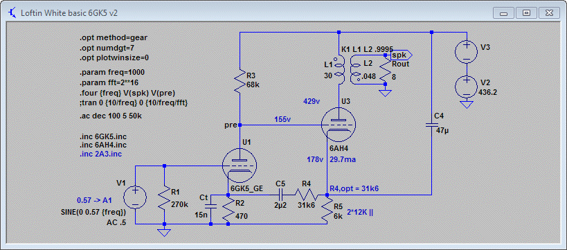The height and width of the screenshot is (250, 567).
Task: Select capacitor C5 2µ2 symbol
Action: tap(280, 195)
